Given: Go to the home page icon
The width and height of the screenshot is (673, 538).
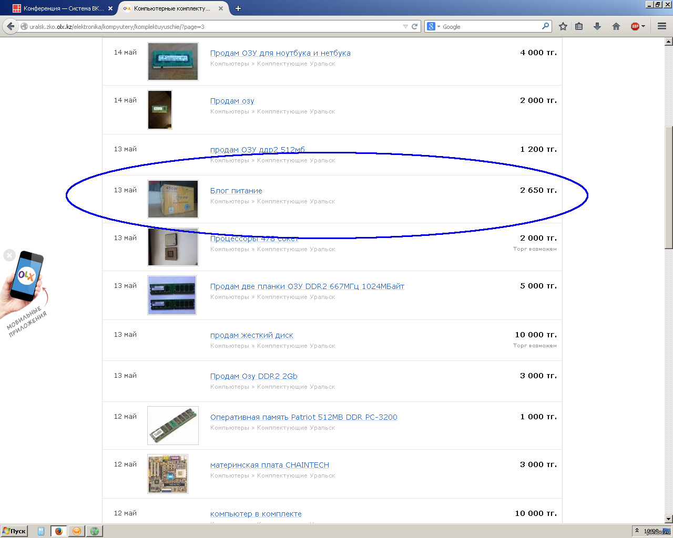Looking at the screenshot, I should pyautogui.click(x=616, y=26).
